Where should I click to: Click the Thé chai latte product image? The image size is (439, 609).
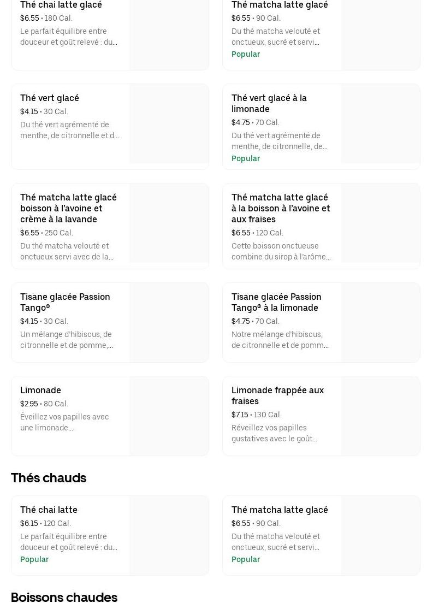pyautogui.click(x=169, y=535)
